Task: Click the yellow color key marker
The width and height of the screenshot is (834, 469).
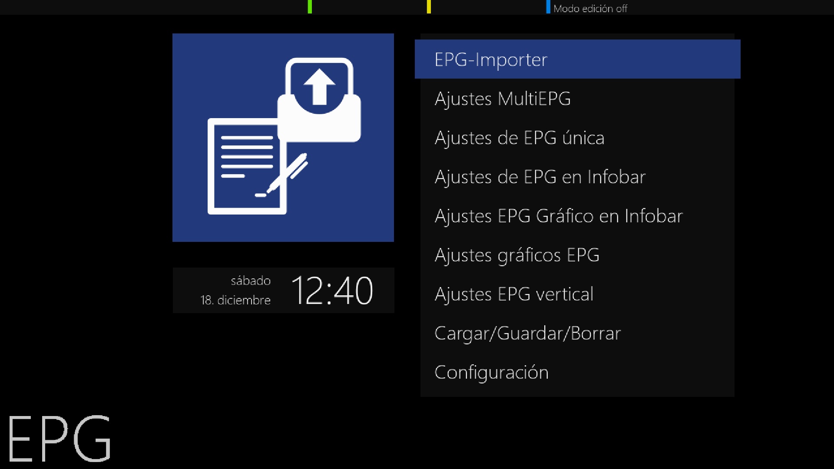Action: (429, 7)
